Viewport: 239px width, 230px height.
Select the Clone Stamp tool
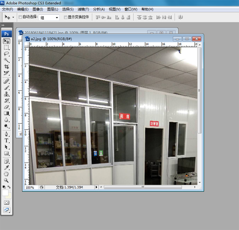[7, 94]
